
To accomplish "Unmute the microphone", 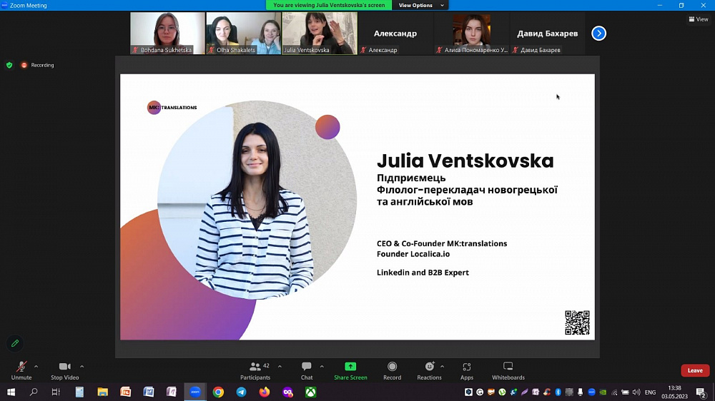I will tap(21, 371).
